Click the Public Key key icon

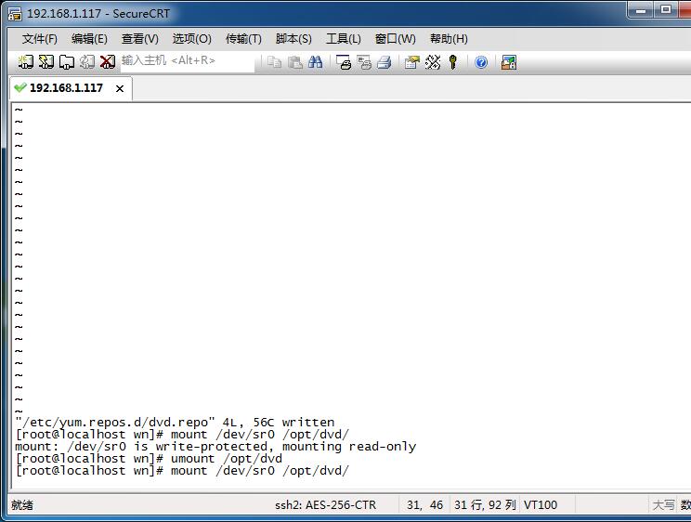point(452,62)
